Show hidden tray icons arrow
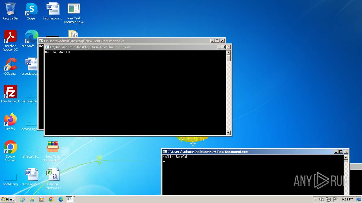The height and width of the screenshot is (203, 362). coord(315,199)
